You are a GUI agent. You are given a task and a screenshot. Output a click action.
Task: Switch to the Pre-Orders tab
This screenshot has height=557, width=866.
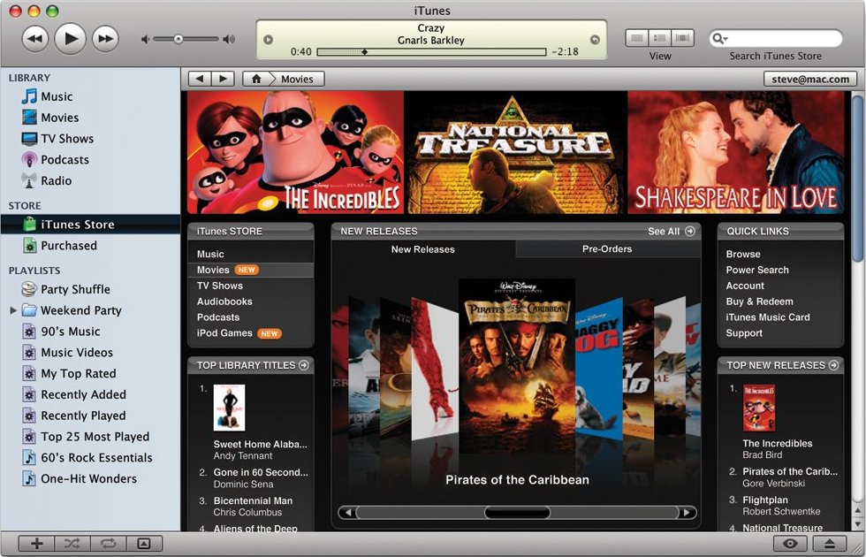point(607,249)
